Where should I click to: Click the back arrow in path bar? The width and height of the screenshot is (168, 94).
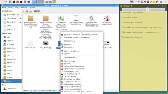pos(24,11)
